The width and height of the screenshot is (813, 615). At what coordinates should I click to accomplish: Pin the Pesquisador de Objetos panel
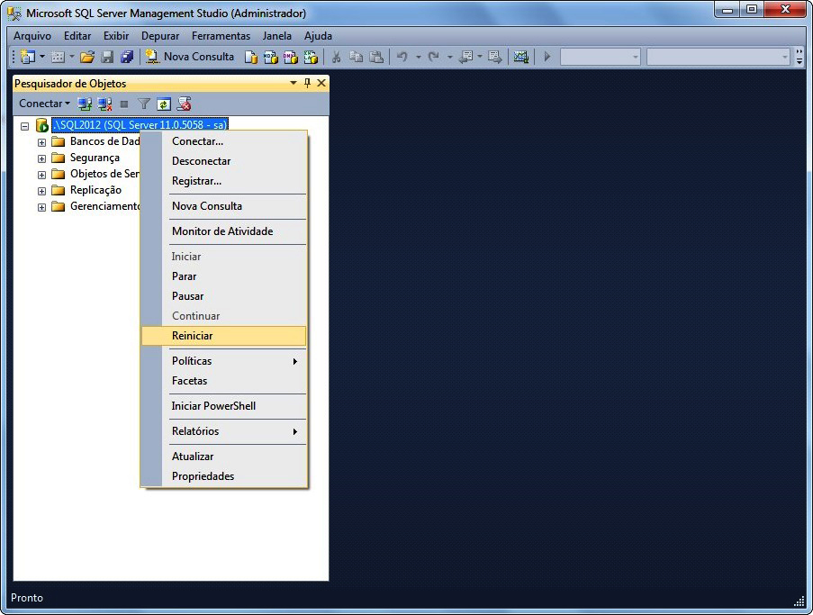(x=307, y=83)
